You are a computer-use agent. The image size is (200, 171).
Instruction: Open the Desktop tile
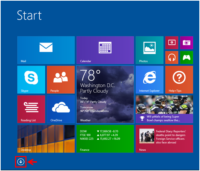click(x=46, y=139)
